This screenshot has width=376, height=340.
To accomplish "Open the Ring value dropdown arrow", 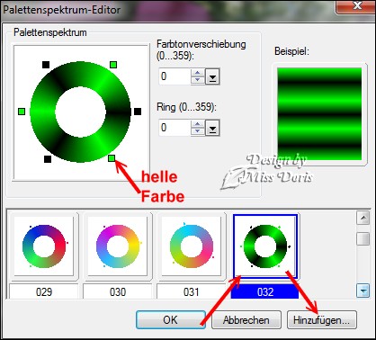I will tap(213, 128).
